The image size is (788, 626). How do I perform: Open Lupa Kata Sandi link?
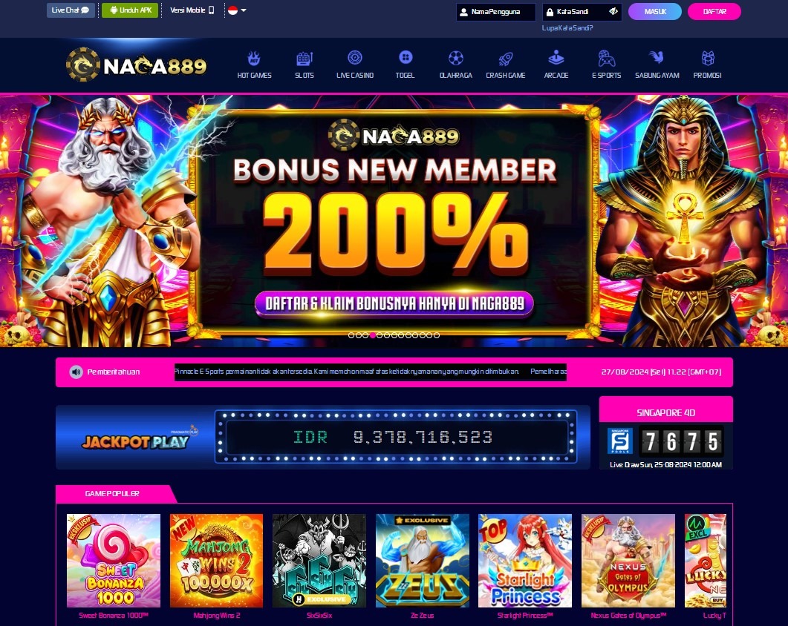[567, 28]
